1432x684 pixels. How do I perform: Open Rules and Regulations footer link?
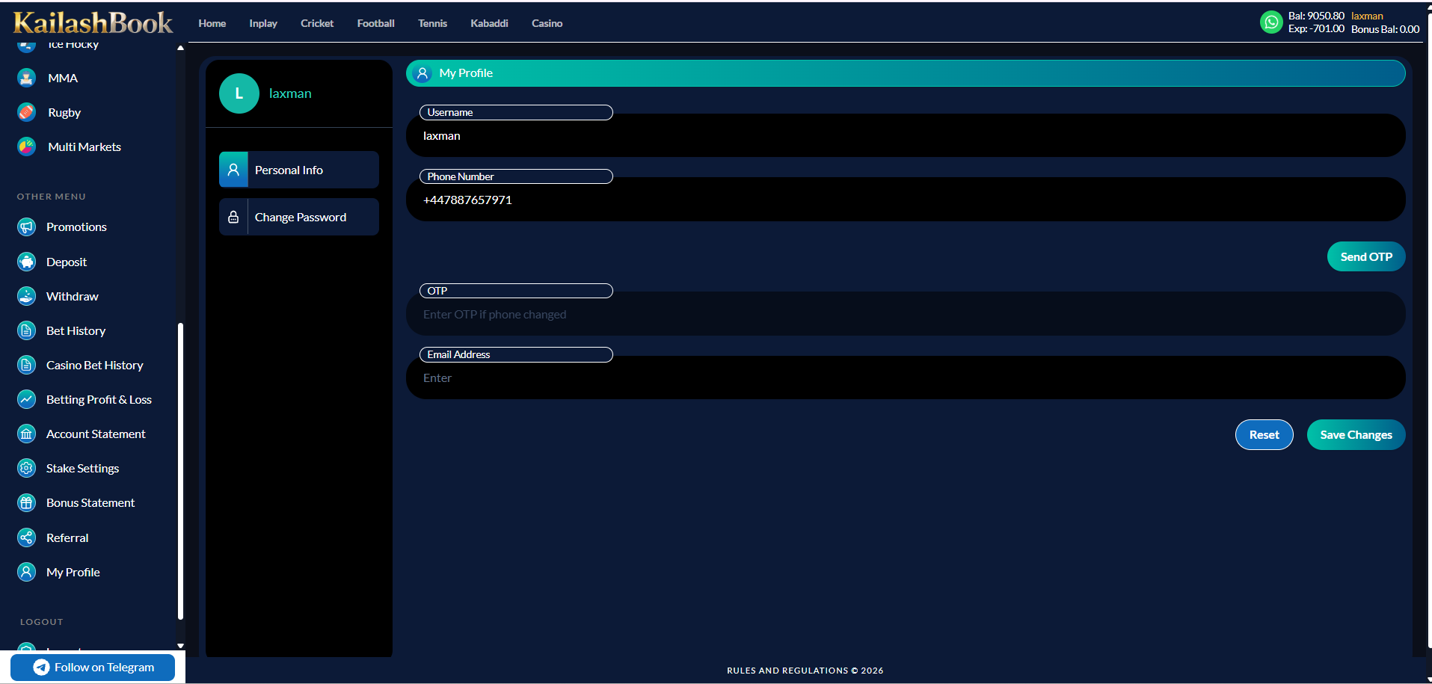805,671
